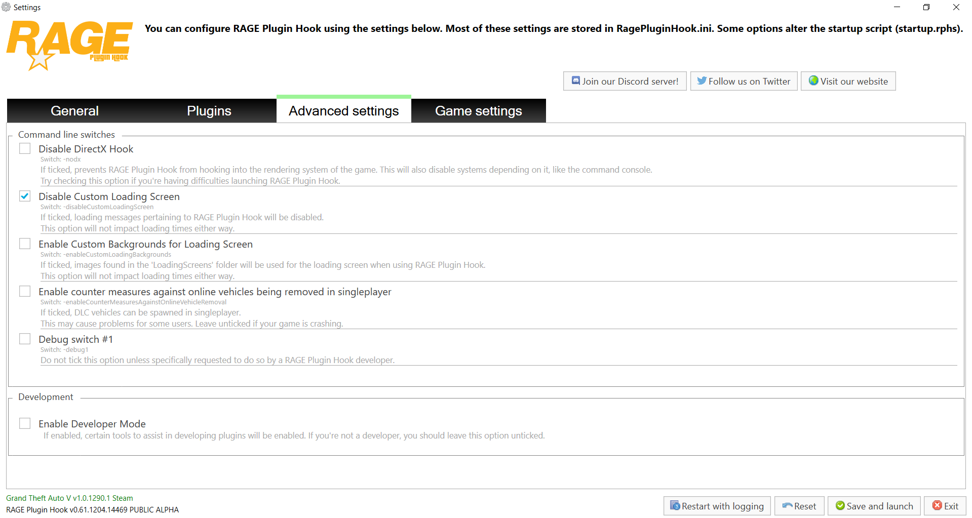Viewport: 972px width, 518px height.
Task: Click the red Exit cross icon
Action: pyautogui.click(x=937, y=505)
